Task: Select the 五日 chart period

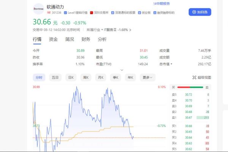Action: coord(55,78)
